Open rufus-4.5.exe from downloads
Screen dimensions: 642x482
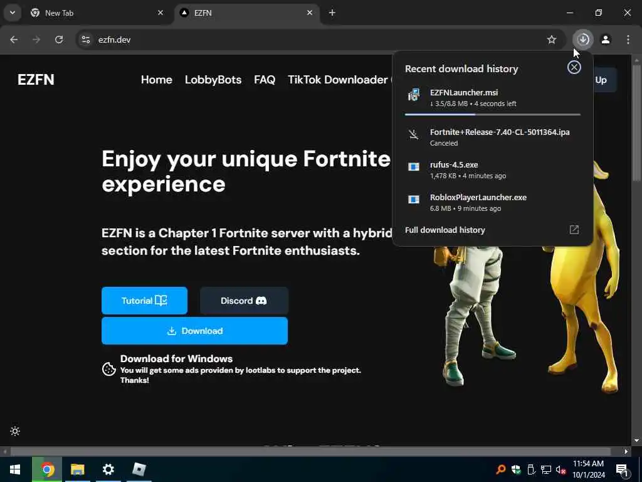coord(493,169)
